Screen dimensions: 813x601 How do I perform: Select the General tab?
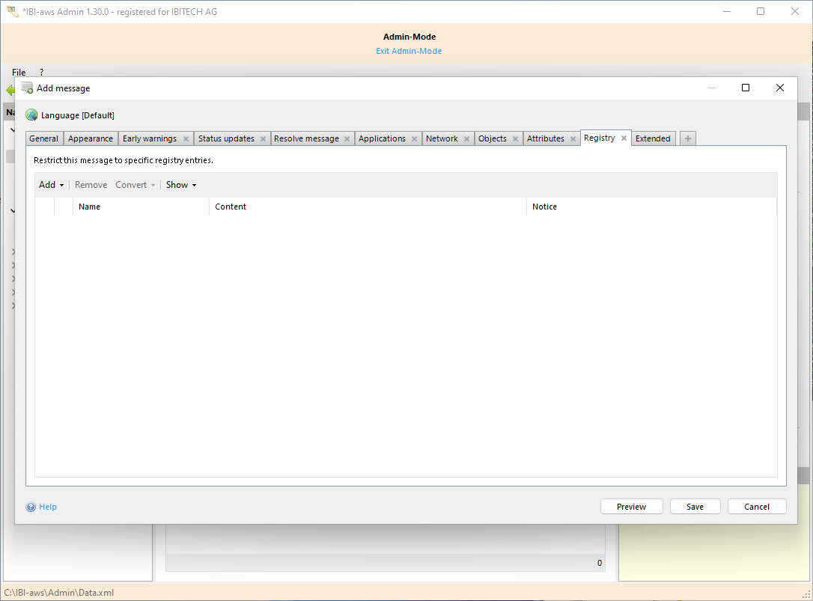(43, 138)
